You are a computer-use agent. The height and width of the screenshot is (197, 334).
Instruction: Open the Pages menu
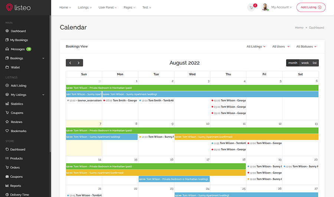tap(129, 7)
